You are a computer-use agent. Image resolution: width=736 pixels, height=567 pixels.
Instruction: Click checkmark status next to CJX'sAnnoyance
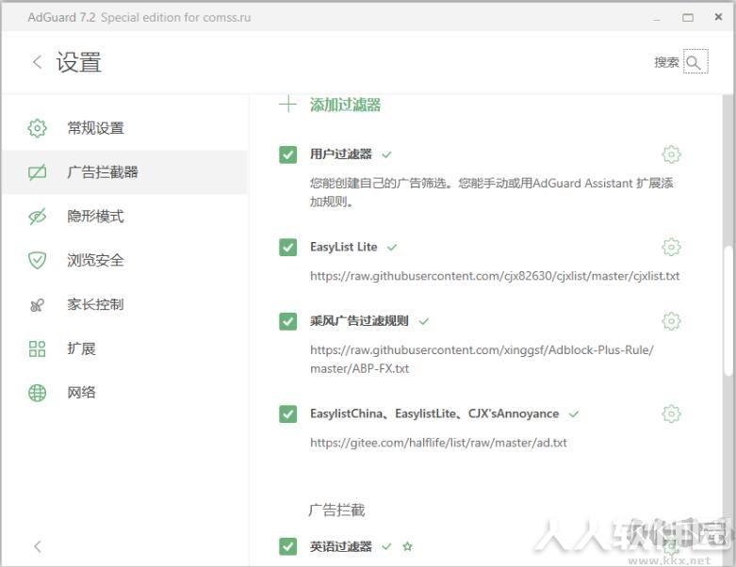tap(574, 414)
